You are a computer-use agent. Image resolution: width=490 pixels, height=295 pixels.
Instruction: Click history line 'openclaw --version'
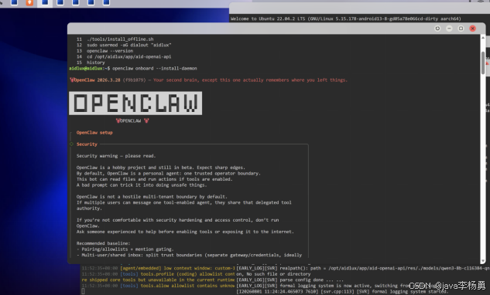(x=110, y=51)
